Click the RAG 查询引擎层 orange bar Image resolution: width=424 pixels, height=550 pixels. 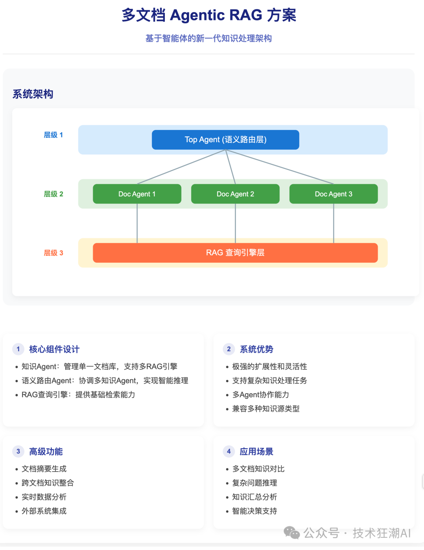[235, 253]
